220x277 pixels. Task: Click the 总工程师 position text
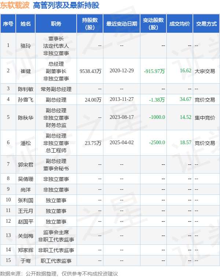[x=56, y=150]
